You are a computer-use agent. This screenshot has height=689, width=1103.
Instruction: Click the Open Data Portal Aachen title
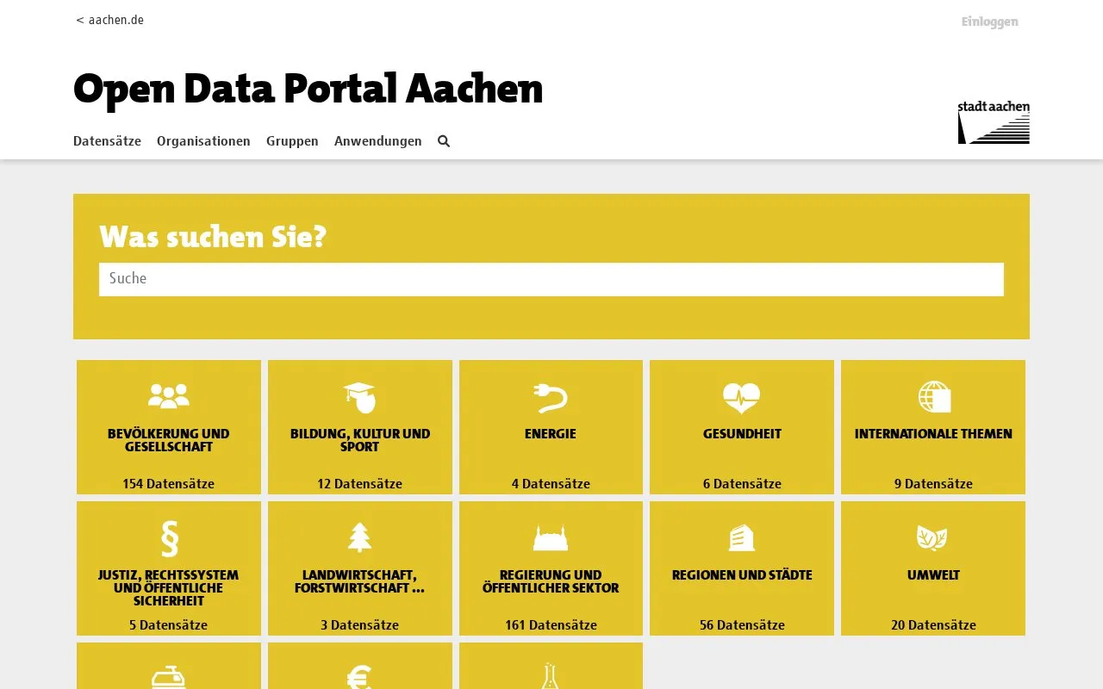coord(308,89)
